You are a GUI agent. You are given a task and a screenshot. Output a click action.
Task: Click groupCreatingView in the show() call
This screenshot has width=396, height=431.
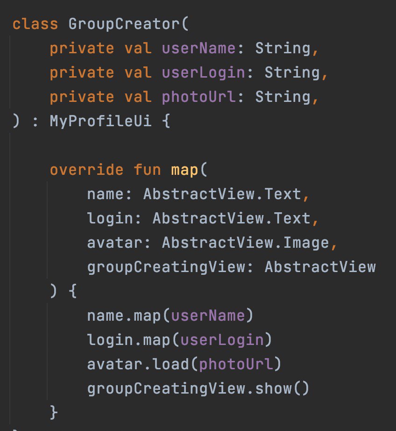click(x=166, y=389)
